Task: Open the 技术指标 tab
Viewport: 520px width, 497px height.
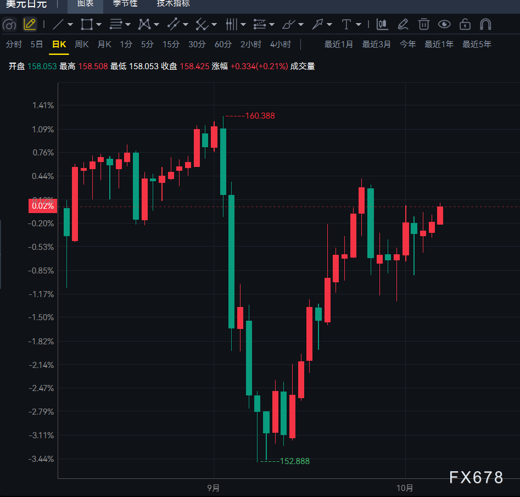Action: pos(173,4)
